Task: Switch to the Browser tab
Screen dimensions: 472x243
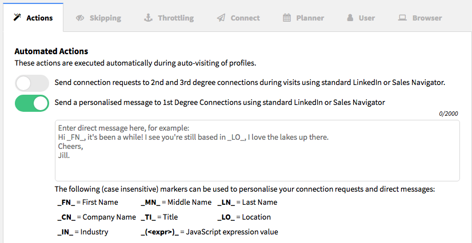Action: [x=419, y=18]
